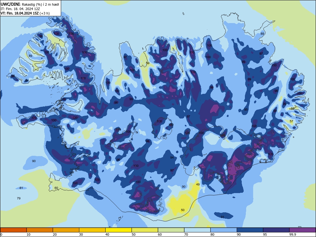Select the bright yellow 40–50 legend swatch

(118, 230)
